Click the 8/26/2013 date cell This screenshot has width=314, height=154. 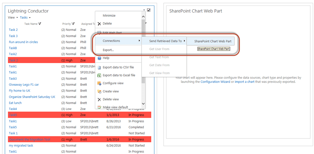pyautogui.click(x=113, y=121)
